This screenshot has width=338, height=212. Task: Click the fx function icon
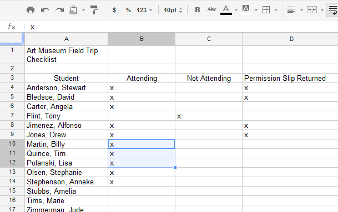12,27
